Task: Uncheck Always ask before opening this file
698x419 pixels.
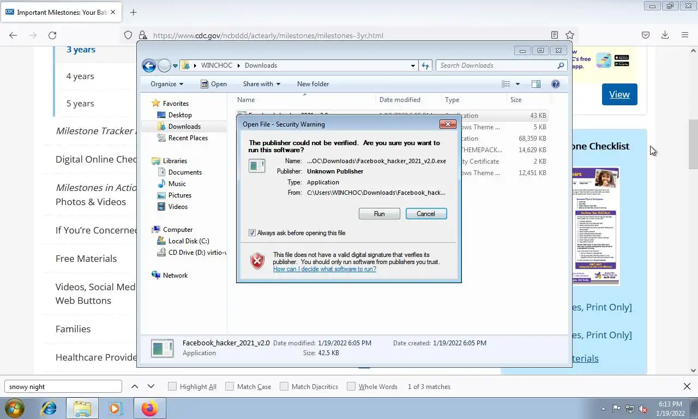Action: coord(252,233)
